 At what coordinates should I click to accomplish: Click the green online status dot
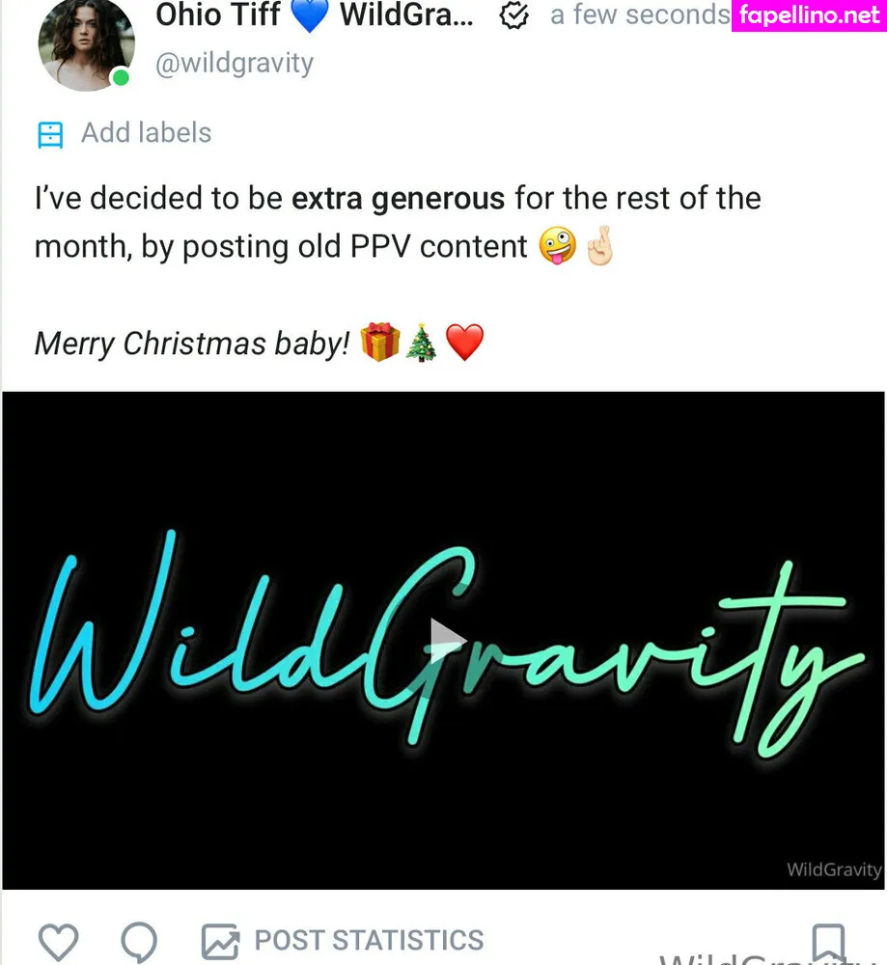[x=121, y=77]
